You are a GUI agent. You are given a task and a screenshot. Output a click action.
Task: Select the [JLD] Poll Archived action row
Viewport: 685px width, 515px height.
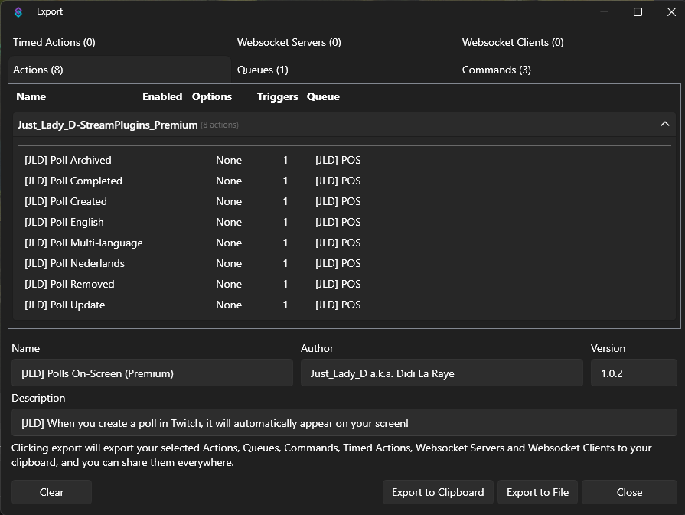68,160
